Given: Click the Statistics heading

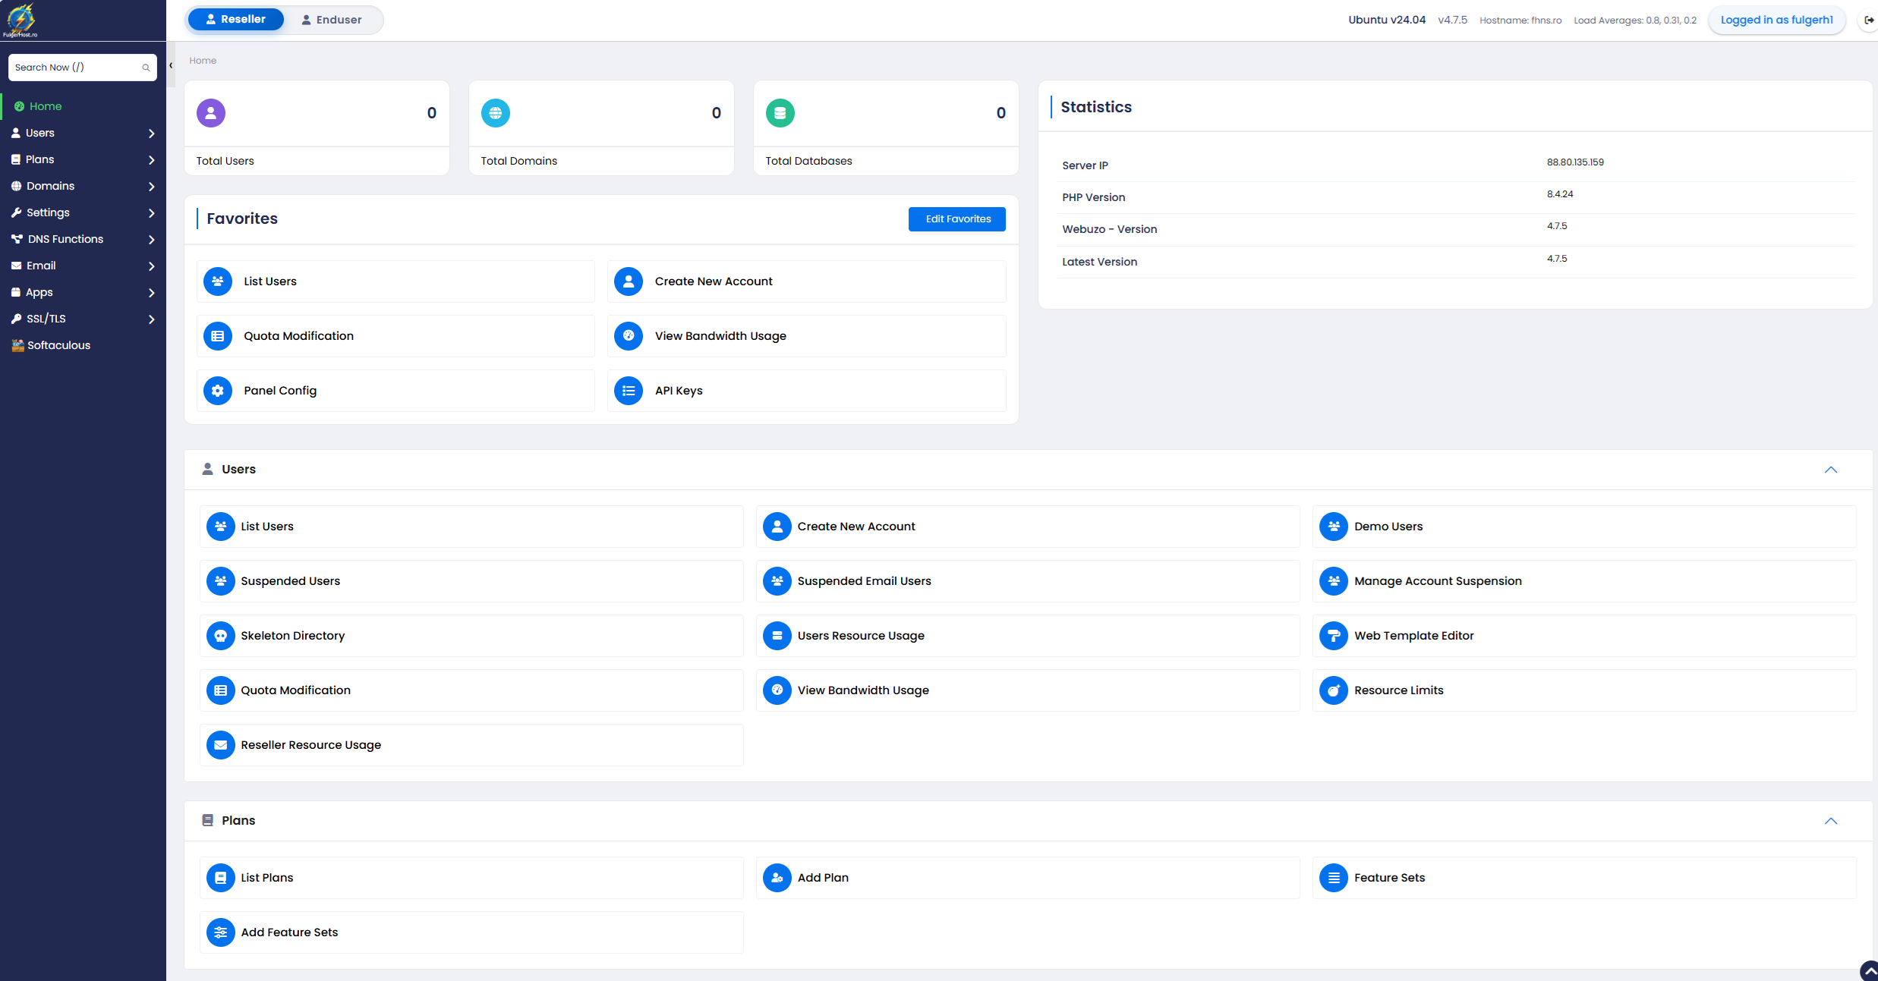Looking at the screenshot, I should click(x=1096, y=107).
